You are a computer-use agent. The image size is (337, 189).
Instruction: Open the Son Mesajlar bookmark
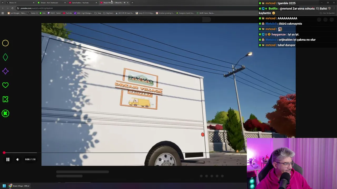17,13
